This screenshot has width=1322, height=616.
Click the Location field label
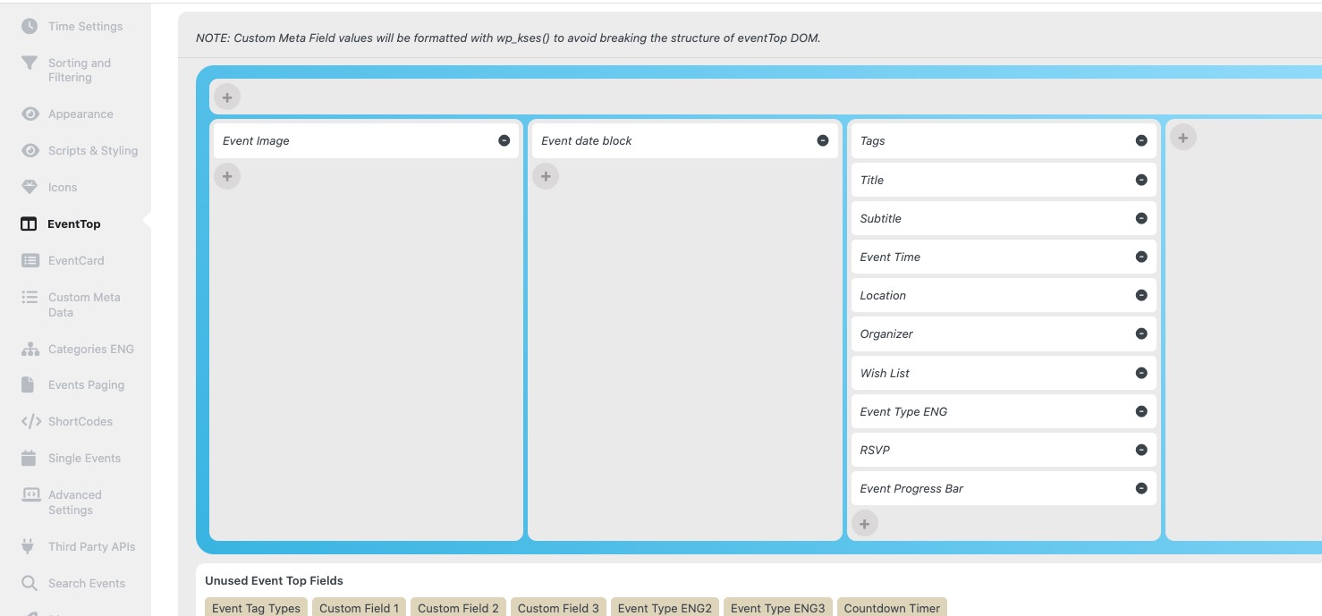[883, 295]
